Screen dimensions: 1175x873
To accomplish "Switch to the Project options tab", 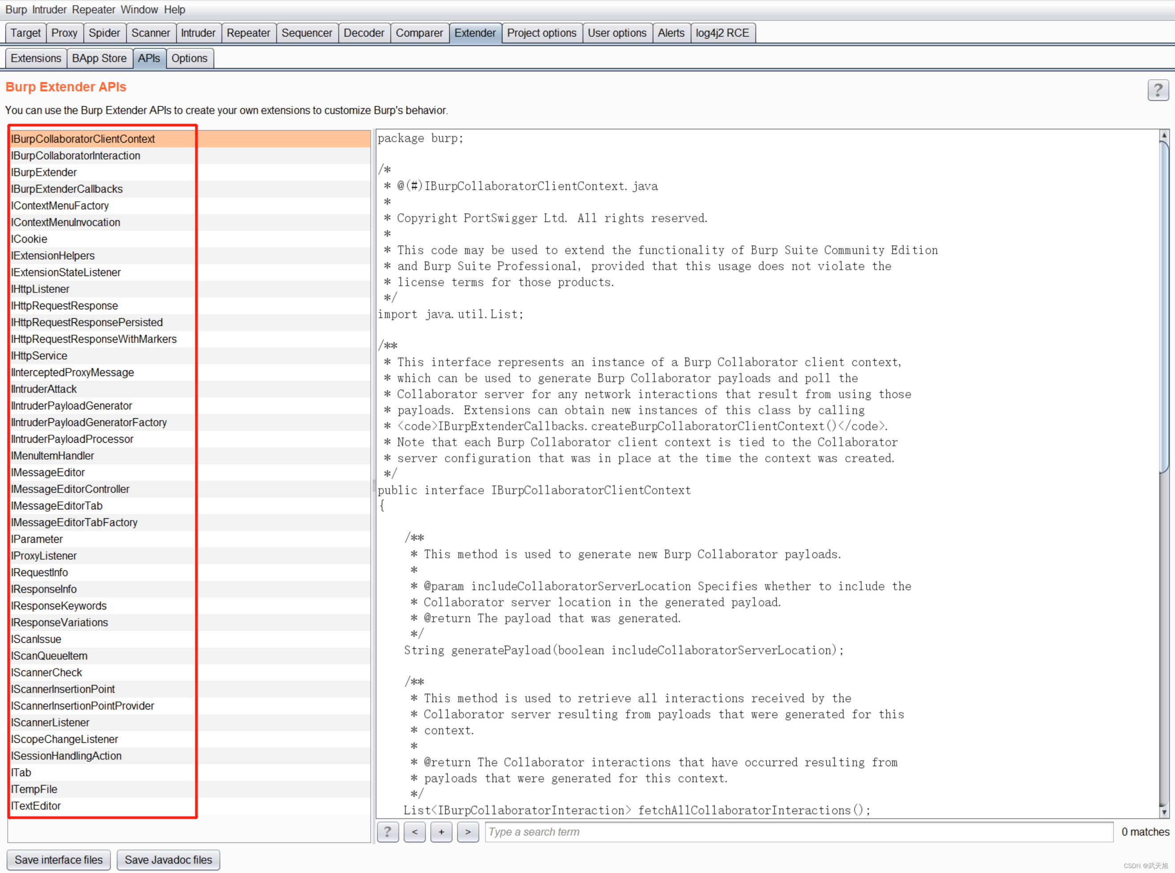I will click(x=541, y=33).
